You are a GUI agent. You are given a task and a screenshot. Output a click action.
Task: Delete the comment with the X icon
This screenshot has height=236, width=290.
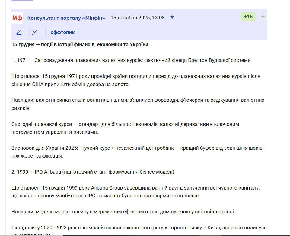click(x=35, y=32)
